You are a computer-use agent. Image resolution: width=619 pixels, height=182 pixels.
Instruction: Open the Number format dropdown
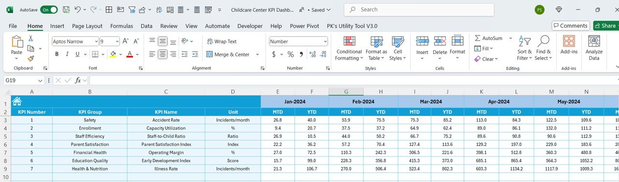325,41
